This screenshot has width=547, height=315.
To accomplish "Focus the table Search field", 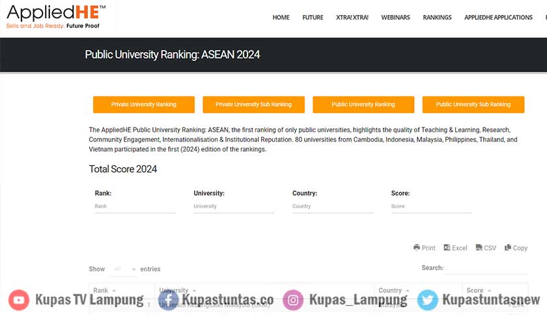I will coord(486,268).
